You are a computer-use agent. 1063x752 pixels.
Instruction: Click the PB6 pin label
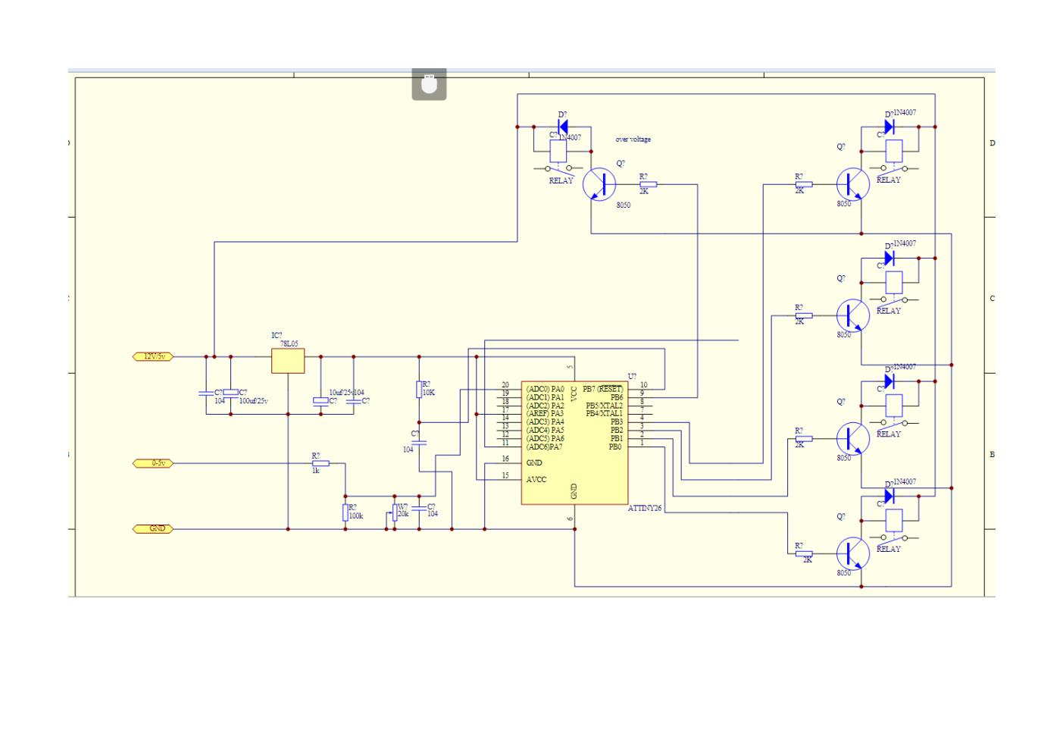click(616, 397)
